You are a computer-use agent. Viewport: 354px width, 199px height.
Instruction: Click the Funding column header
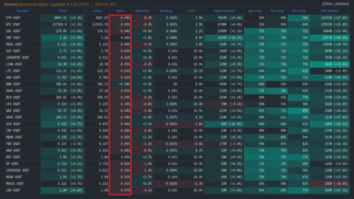(166, 11)
